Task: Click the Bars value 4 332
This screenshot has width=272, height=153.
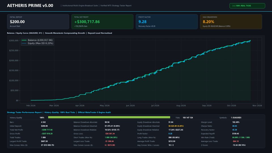Action: pyautogui.click(x=43, y=122)
